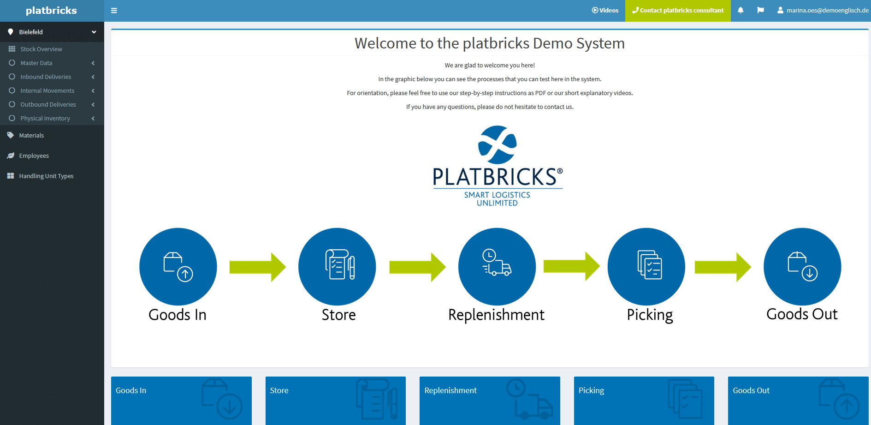Expand the Inbound Deliveries menu

click(46, 77)
